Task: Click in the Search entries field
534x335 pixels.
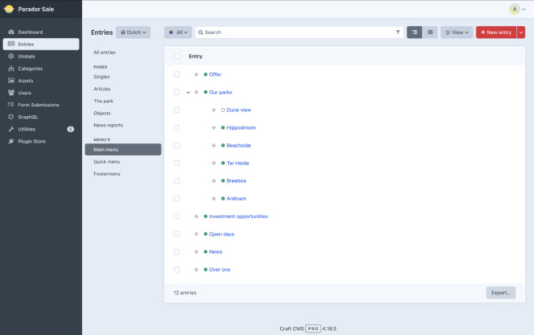Action: coord(299,32)
